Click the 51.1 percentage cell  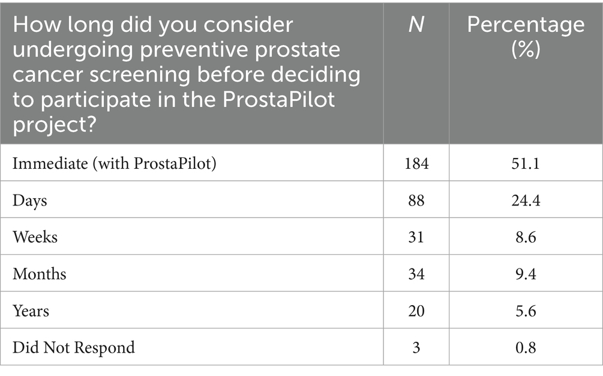click(526, 163)
